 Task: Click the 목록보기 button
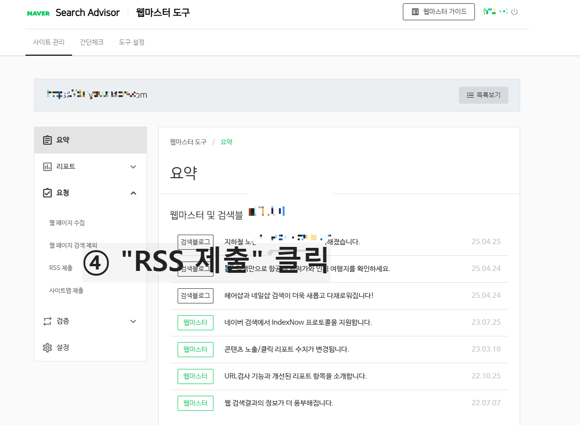[483, 95]
